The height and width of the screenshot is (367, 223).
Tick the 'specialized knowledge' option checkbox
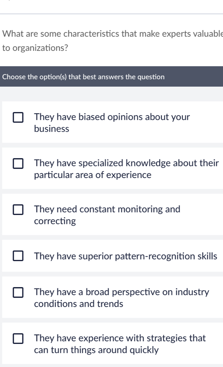click(19, 163)
